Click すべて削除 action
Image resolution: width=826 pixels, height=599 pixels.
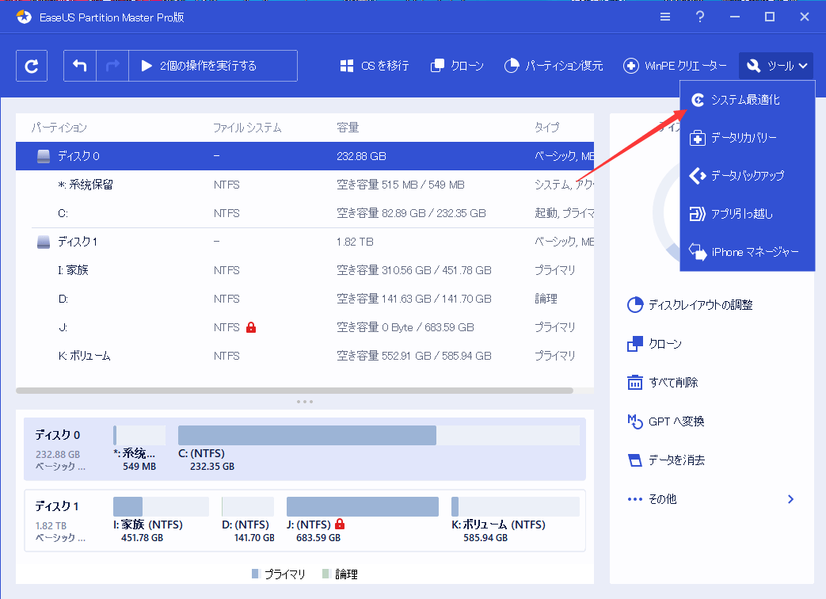[663, 383]
